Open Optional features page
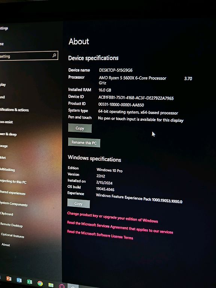Viewport: 216px width, 288px height. (12, 235)
